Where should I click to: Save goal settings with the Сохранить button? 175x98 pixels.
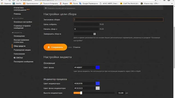55,47
